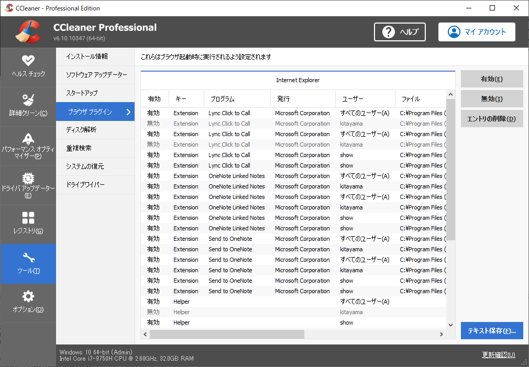
Task: Open Performance Optimizer rocket icon
Action: (28, 138)
